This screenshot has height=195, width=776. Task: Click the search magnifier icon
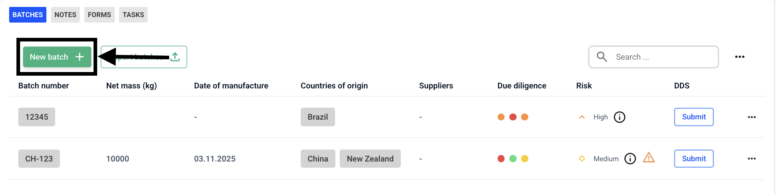point(602,57)
